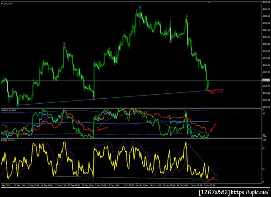Click the 1163.05 price axis label
The image size is (271, 197).
pos(266,37)
